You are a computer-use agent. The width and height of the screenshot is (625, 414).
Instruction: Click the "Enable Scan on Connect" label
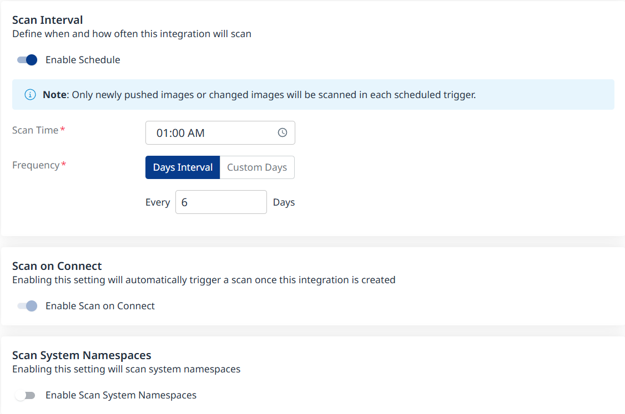click(100, 306)
